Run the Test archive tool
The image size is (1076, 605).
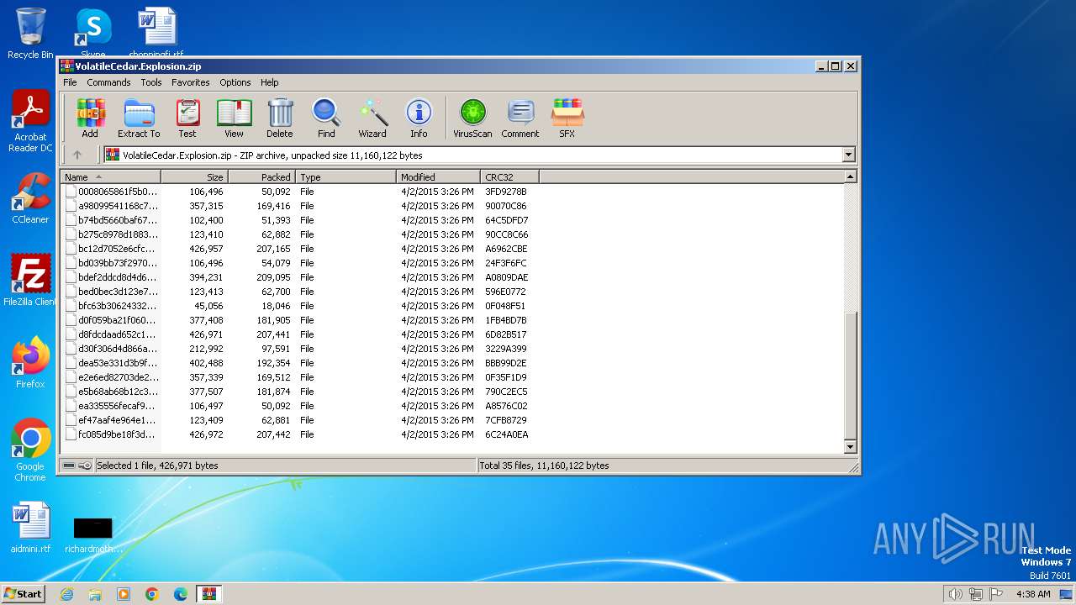click(187, 118)
